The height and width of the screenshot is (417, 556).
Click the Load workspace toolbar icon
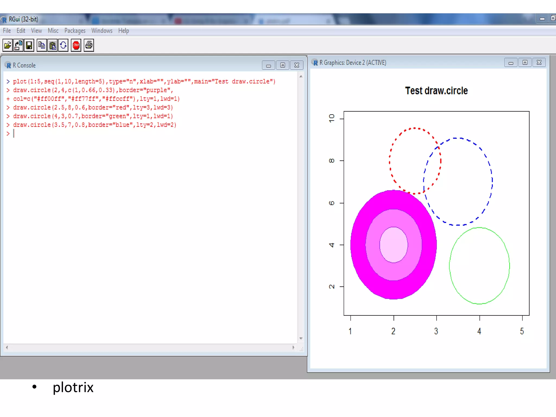click(x=18, y=45)
